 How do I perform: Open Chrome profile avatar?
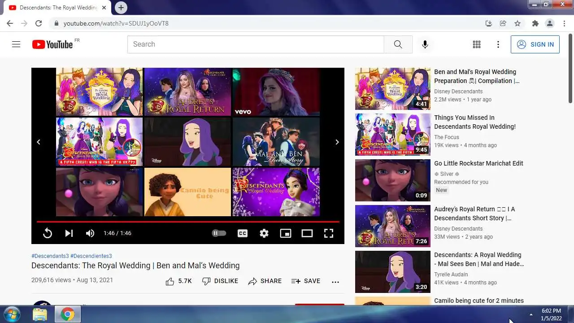549,23
